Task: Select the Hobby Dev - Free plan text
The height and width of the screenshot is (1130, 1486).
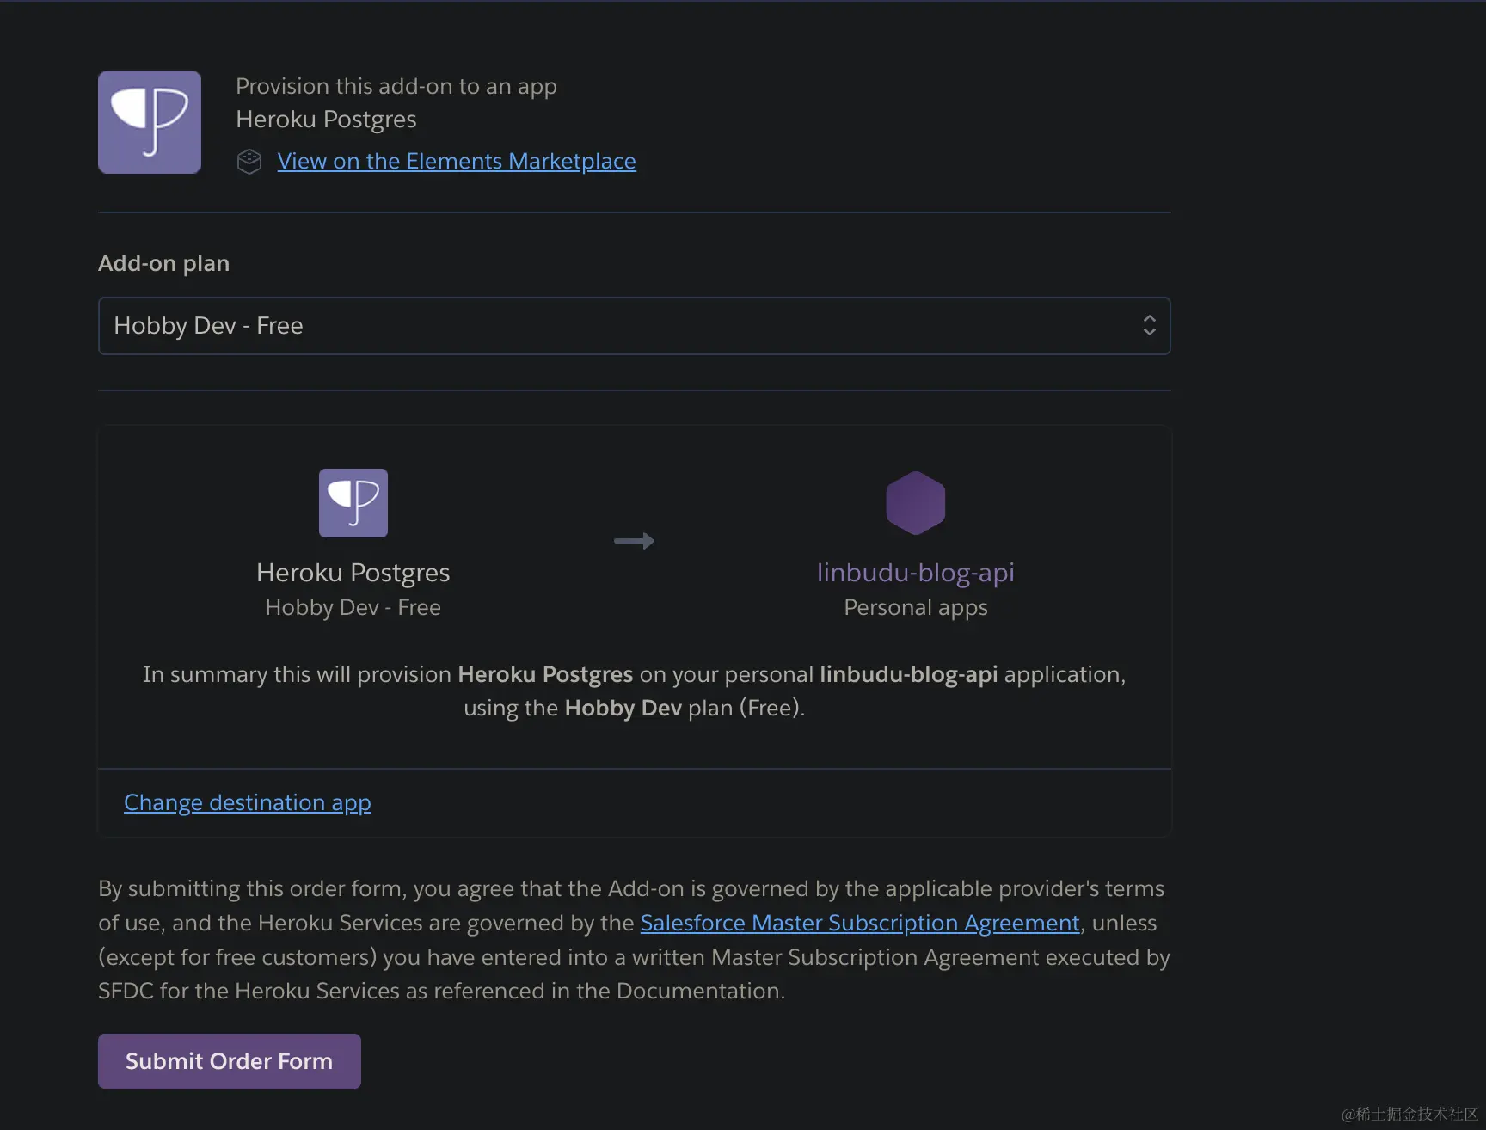Action: coord(208,326)
